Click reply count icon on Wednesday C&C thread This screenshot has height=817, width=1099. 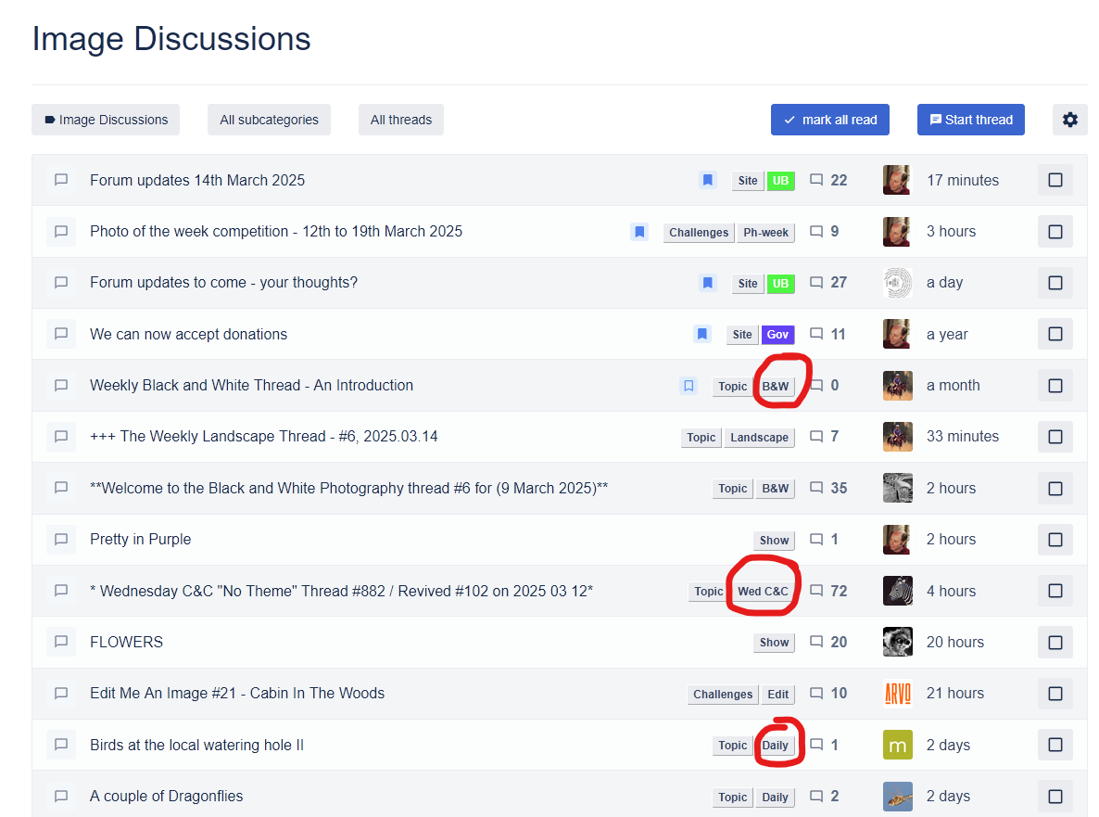[x=816, y=591]
